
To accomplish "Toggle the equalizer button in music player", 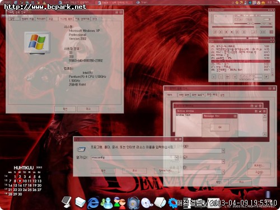I will [264, 24].
